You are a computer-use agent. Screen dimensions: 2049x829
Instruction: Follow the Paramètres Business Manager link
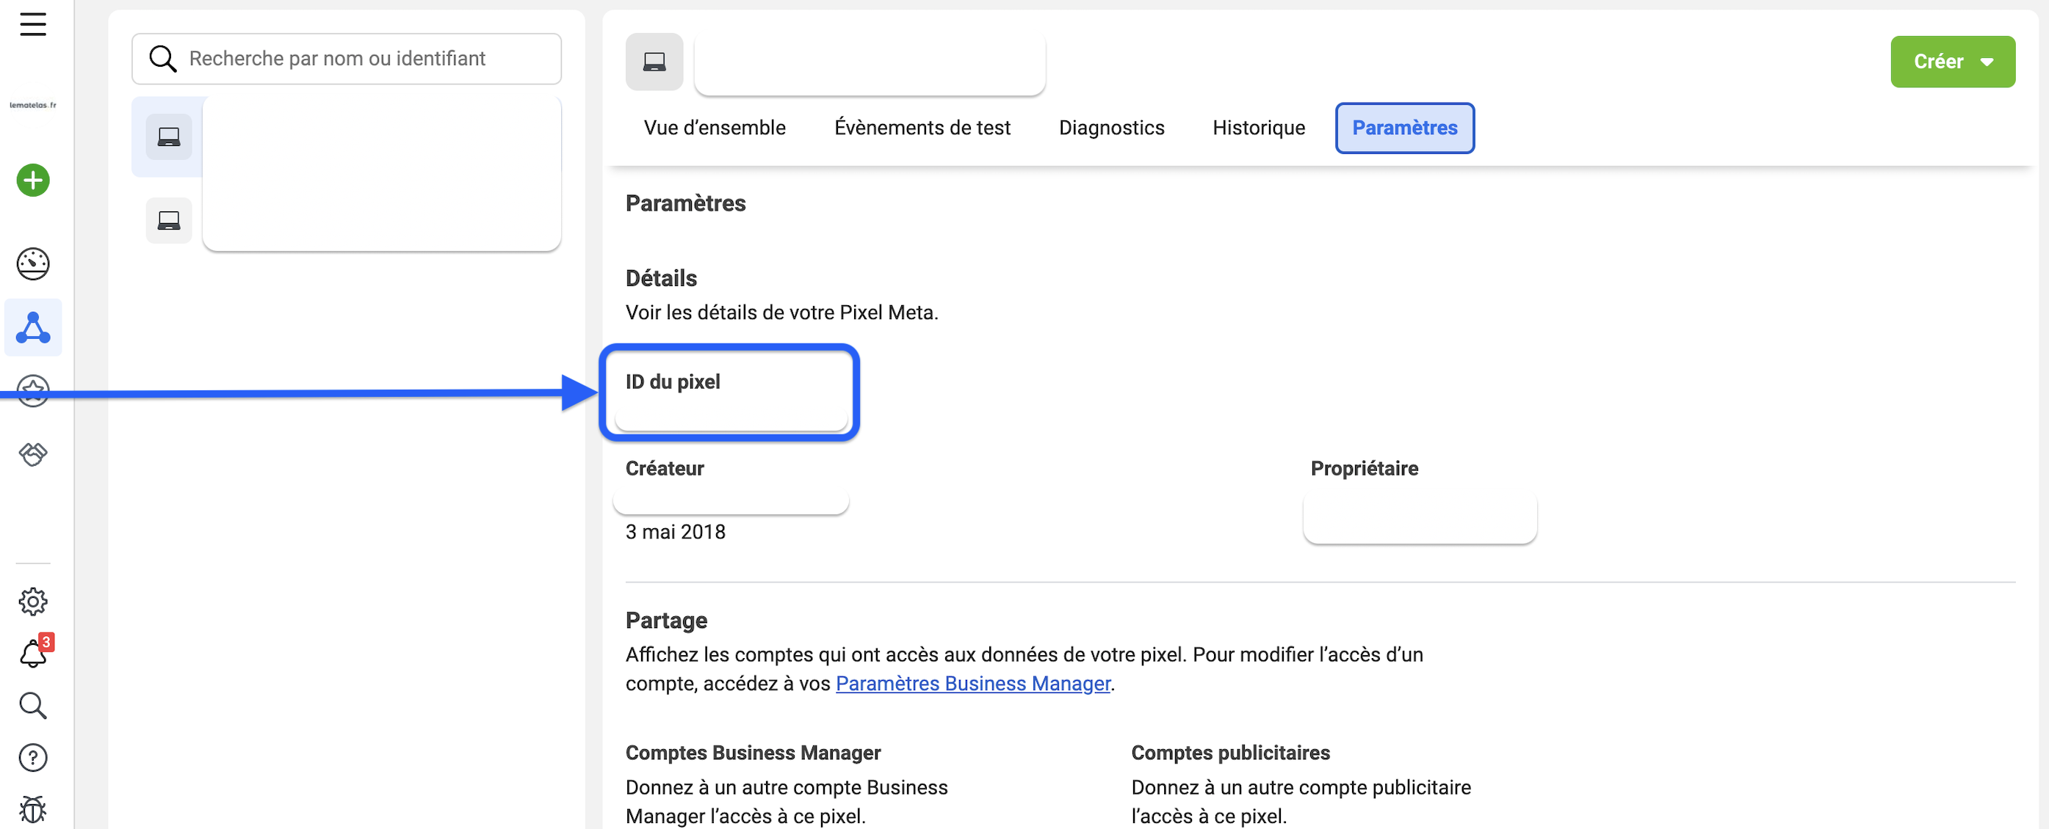[972, 684]
